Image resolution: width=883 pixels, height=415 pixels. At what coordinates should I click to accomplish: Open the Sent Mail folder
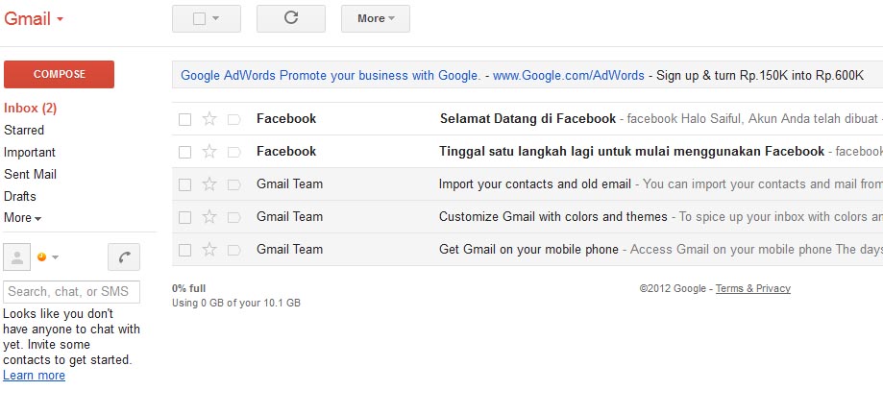(30, 175)
